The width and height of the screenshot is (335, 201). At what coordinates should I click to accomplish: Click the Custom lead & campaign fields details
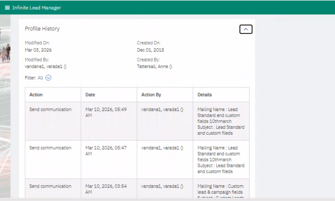tap(221, 189)
